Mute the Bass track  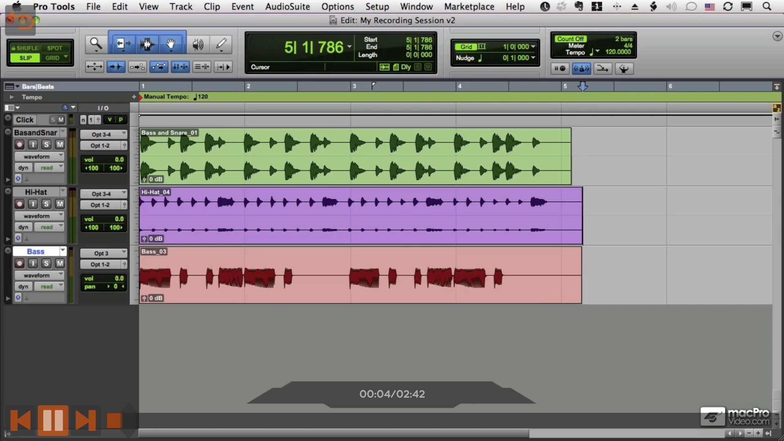[x=60, y=263]
